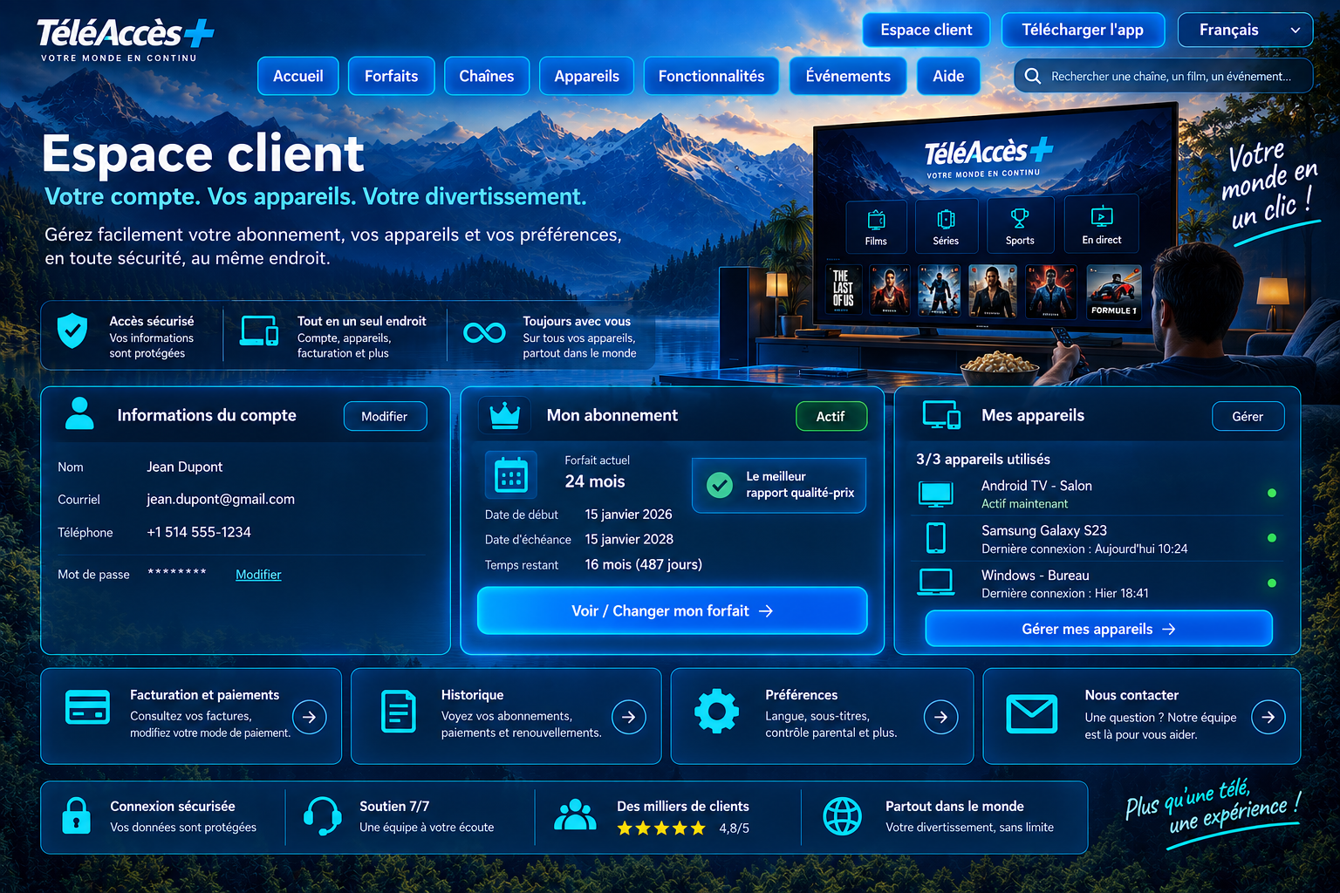Click the 15 janvier 2026 start date

[x=628, y=515]
